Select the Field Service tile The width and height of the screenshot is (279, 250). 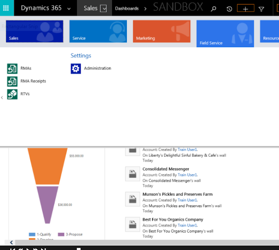pos(225,34)
